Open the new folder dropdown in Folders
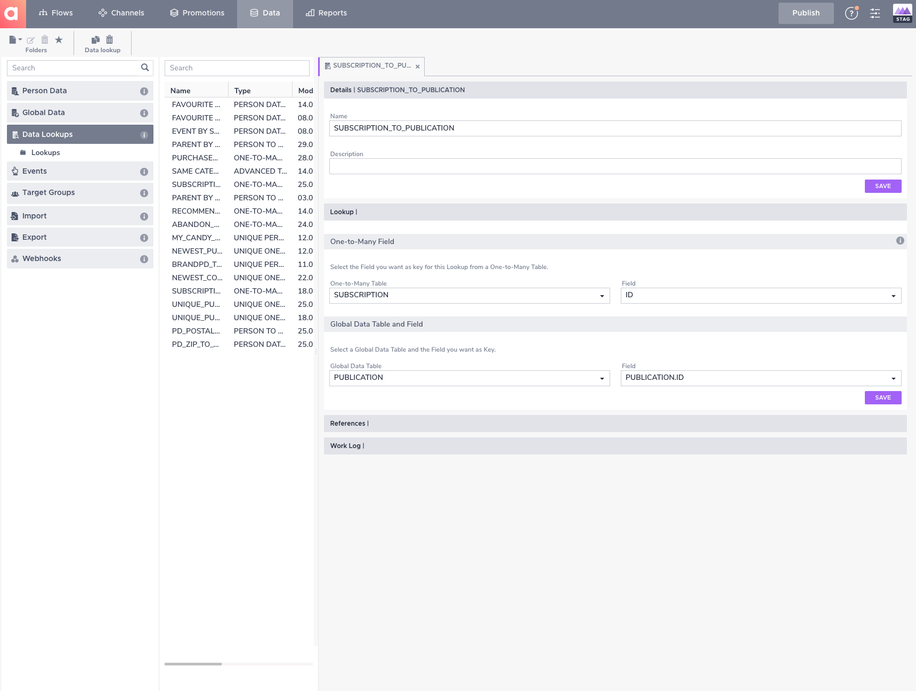This screenshot has width=916, height=691. click(x=15, y=39)
